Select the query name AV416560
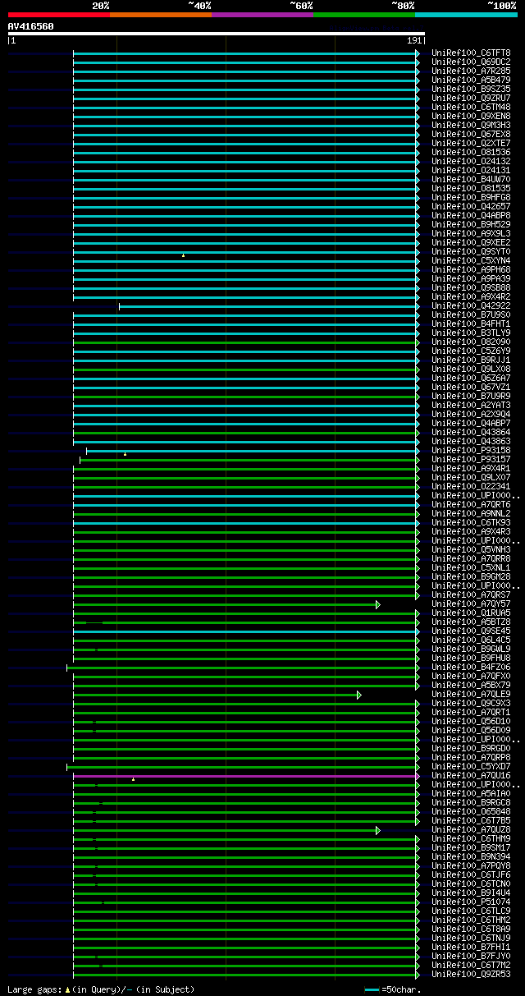This screenshot has height=996, width=525. (x=30, y=26)
